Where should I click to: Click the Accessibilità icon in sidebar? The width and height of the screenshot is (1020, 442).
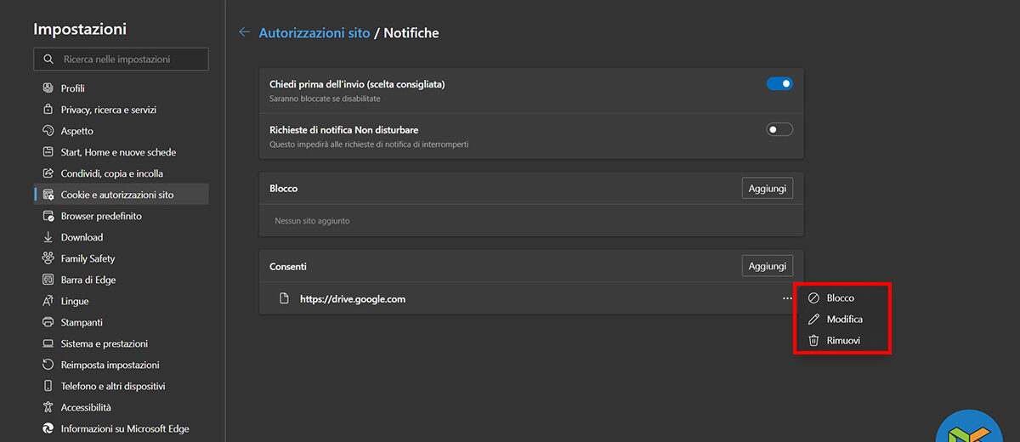pyautogui.click(x=48, y=407)
